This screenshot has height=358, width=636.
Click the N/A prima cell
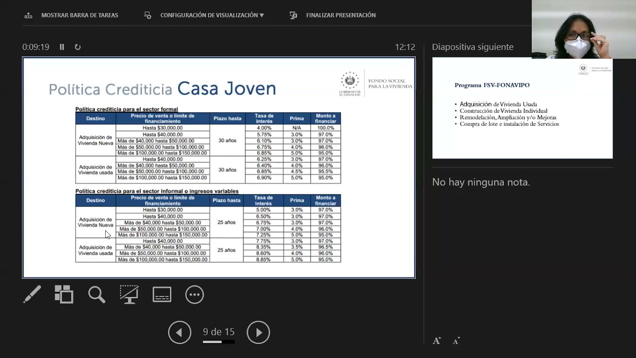[297, 128]
